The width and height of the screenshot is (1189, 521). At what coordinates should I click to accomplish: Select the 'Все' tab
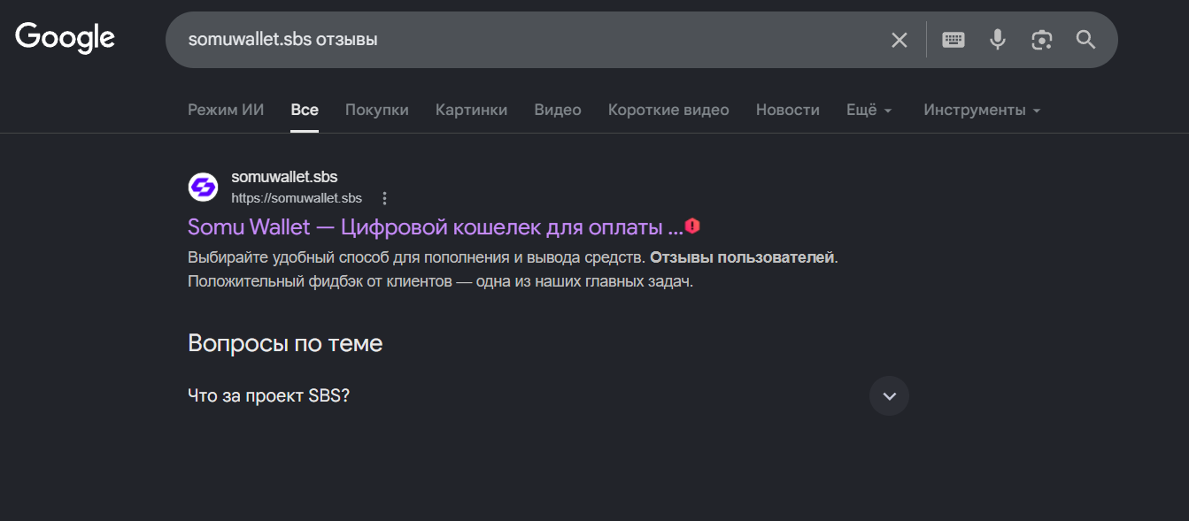pos(305,110)
